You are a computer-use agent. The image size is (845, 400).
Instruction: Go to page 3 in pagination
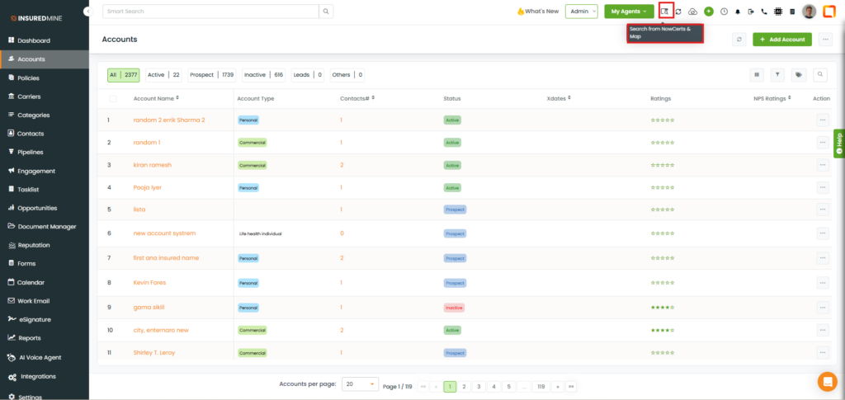pos(479,386)
